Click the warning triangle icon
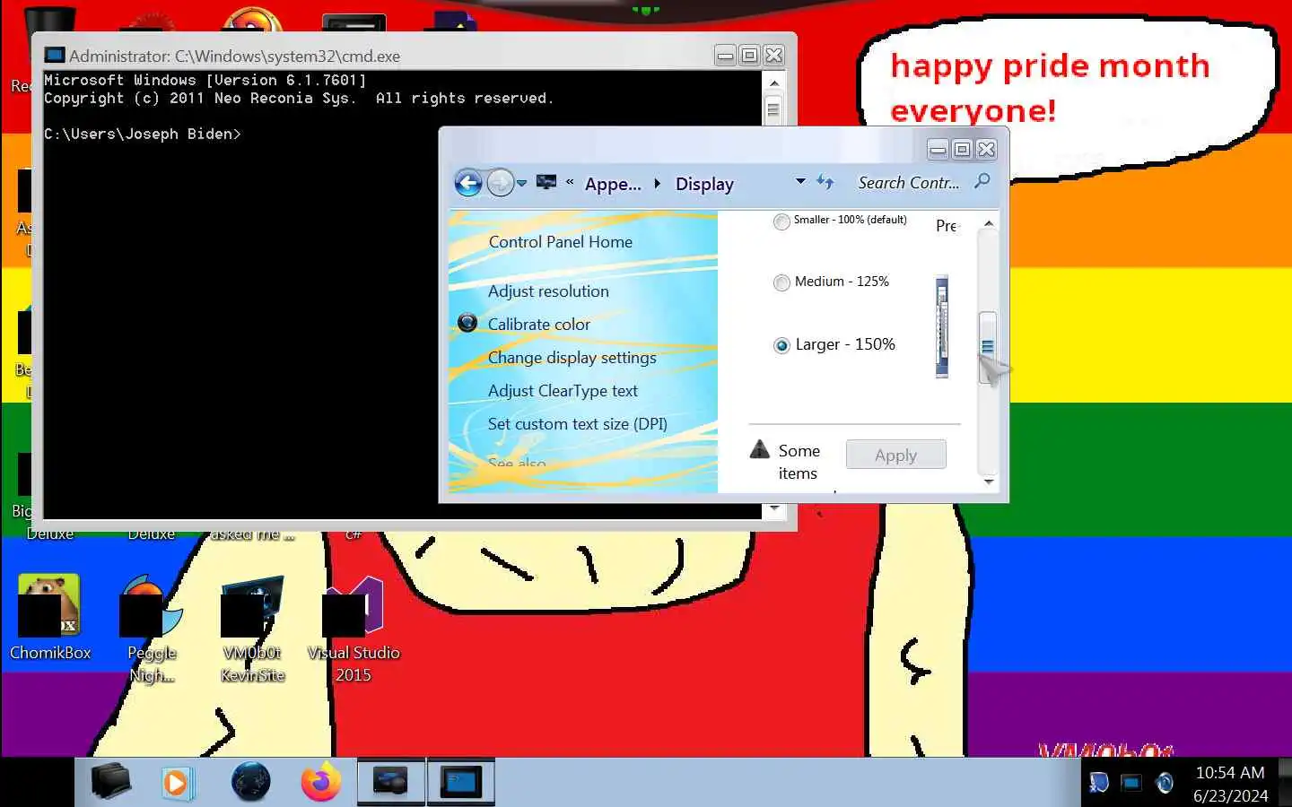The height and width of the screenshot is (807, 1292). click(760, 449)
